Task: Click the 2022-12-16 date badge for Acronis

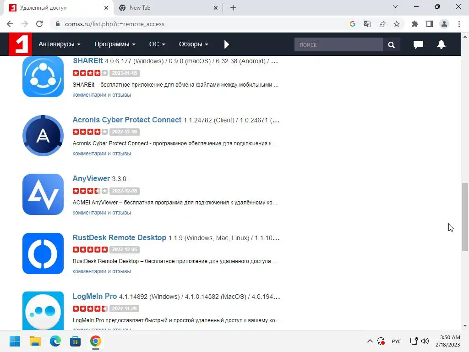Action: click(x=125, y=132)
